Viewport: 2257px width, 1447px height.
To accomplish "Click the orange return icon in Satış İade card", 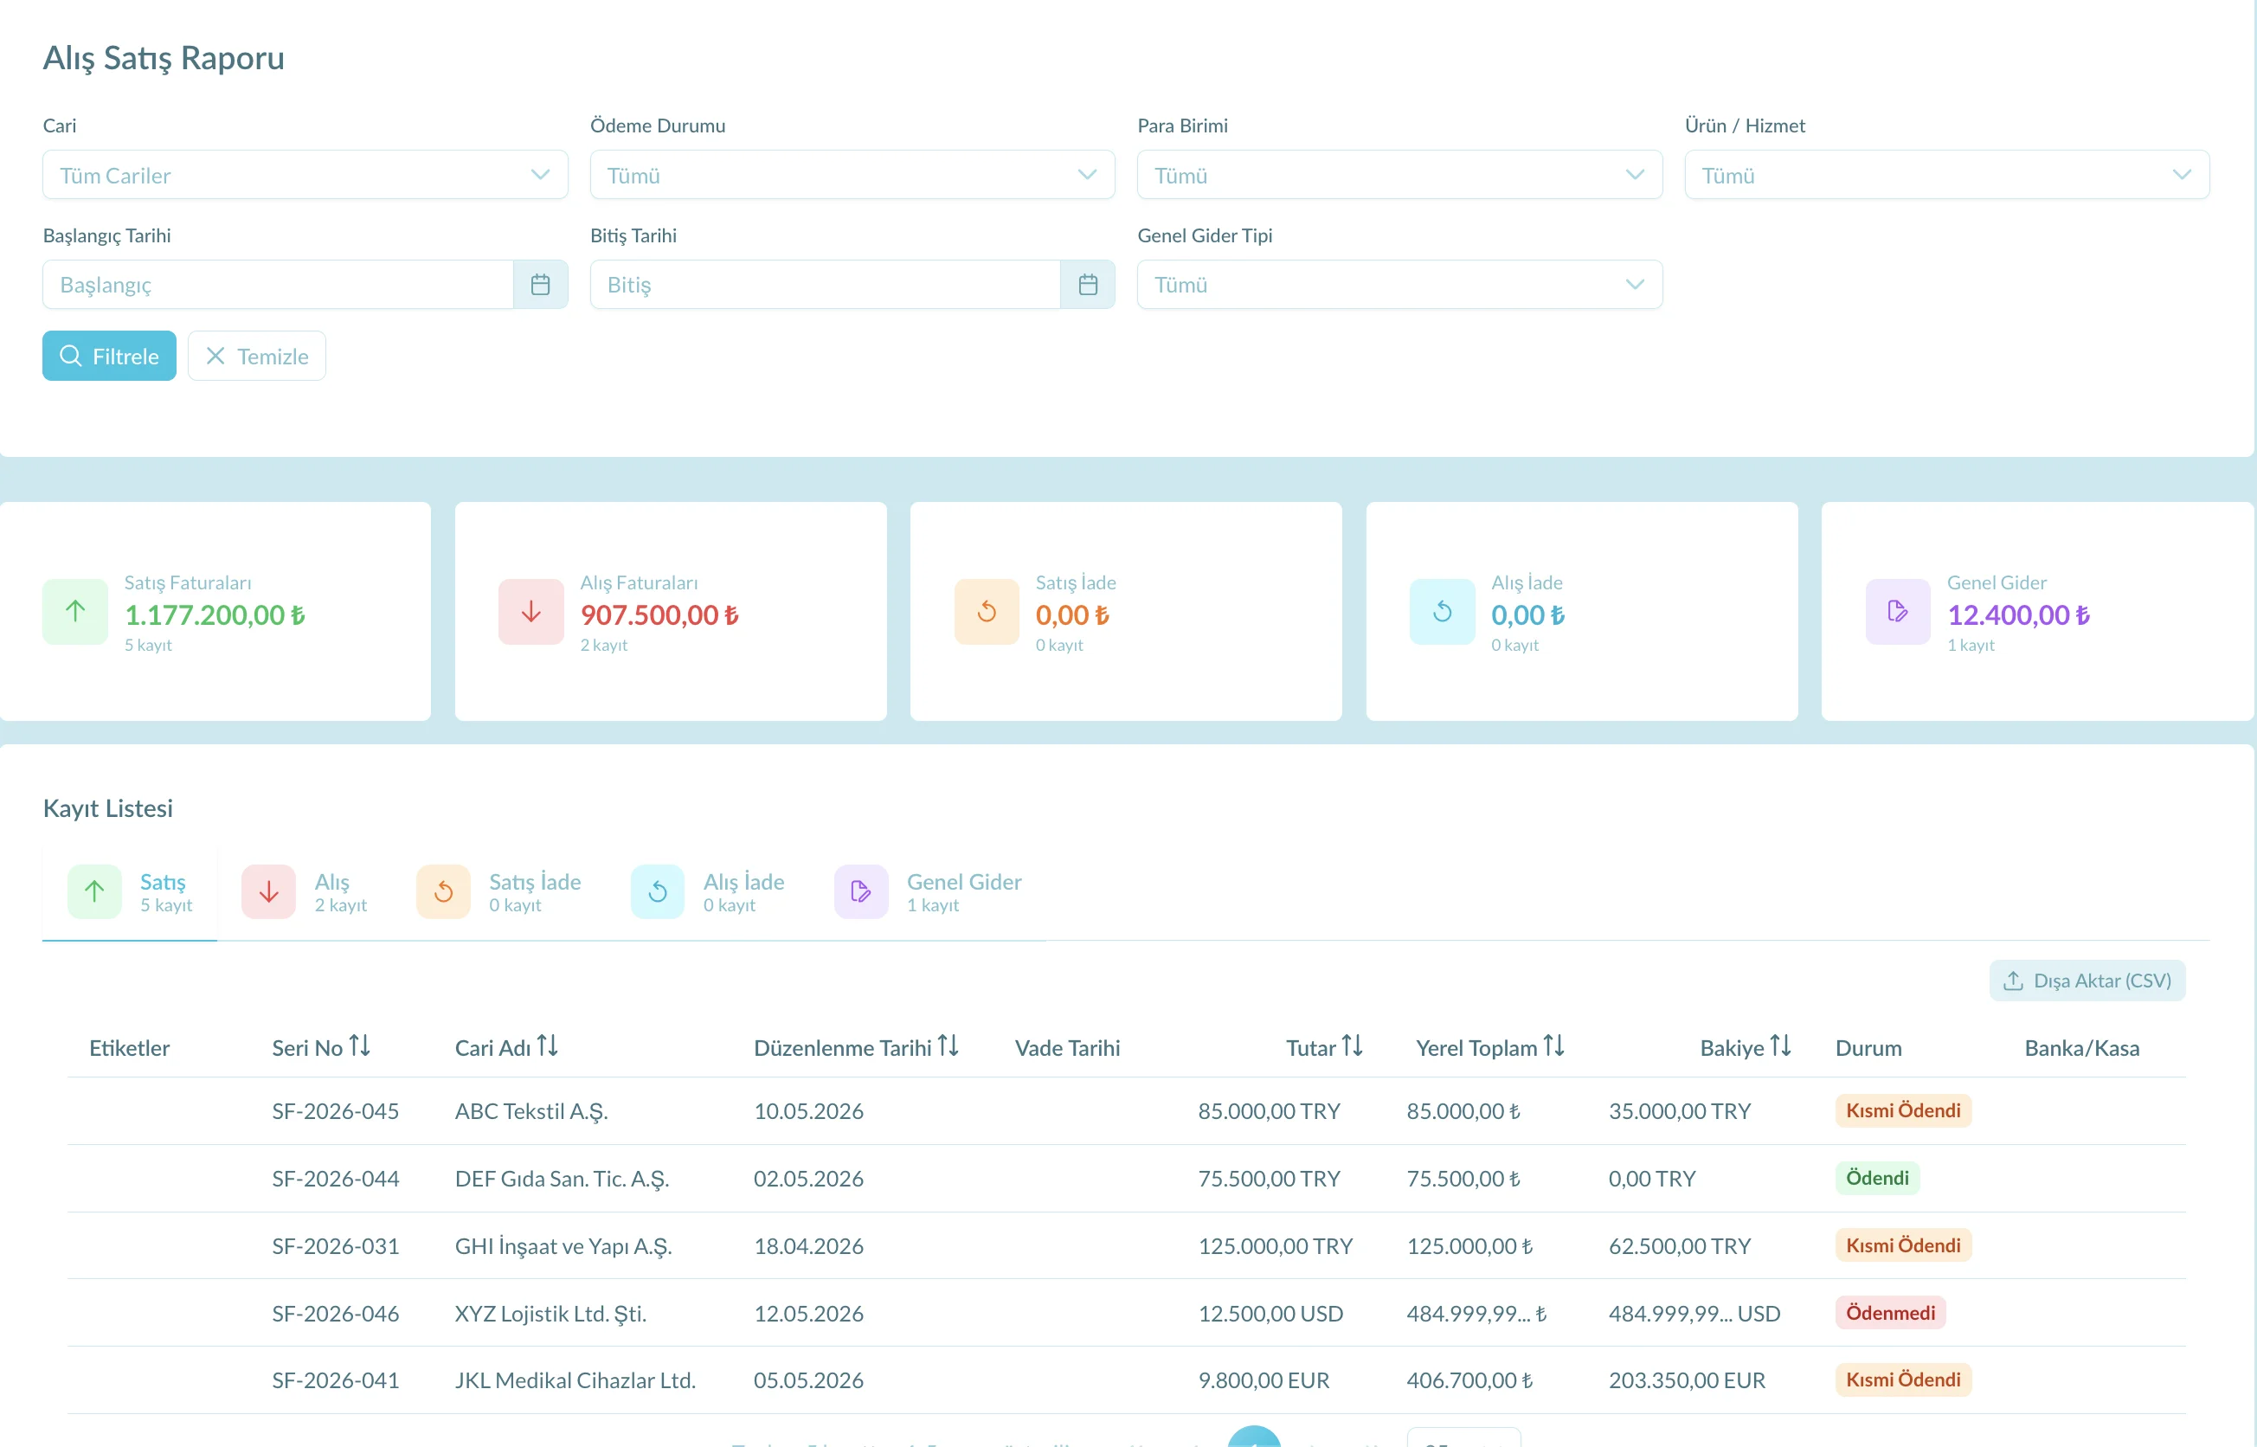I will [x=987, y=612].
